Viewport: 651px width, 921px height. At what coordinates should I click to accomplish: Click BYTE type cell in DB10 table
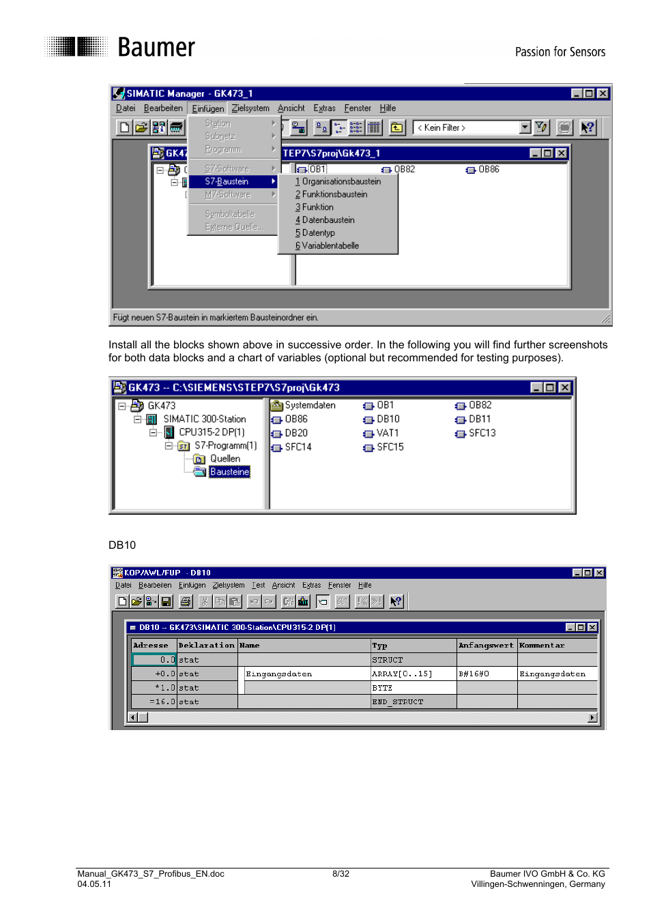[414, 688]
